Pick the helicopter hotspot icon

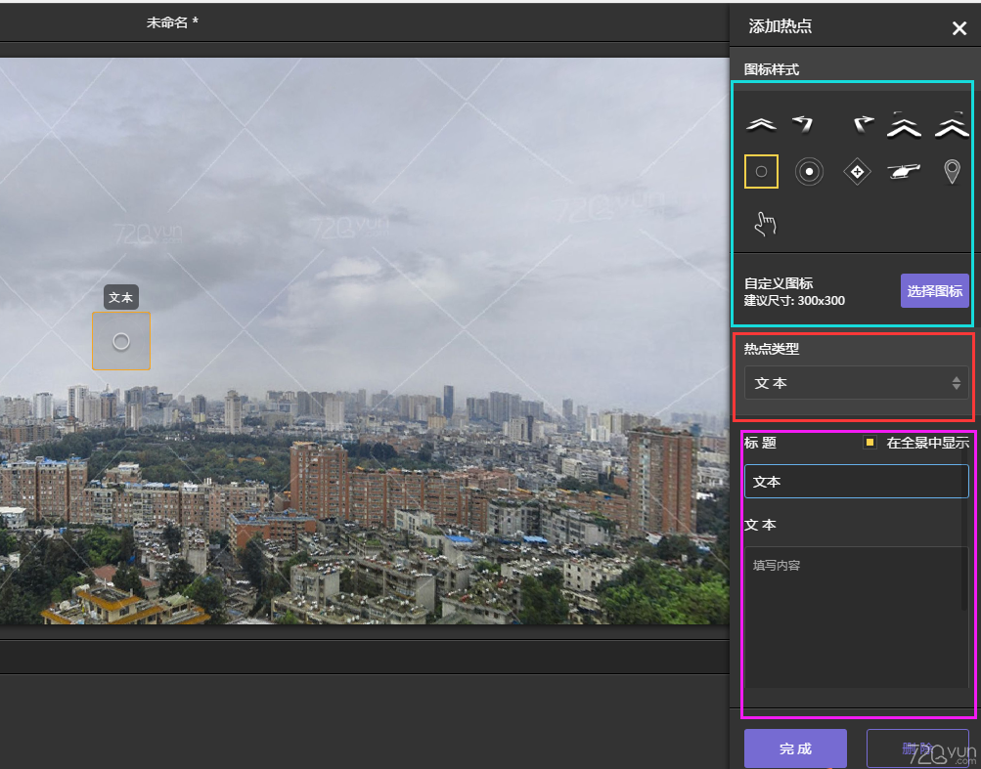point(904,172)
